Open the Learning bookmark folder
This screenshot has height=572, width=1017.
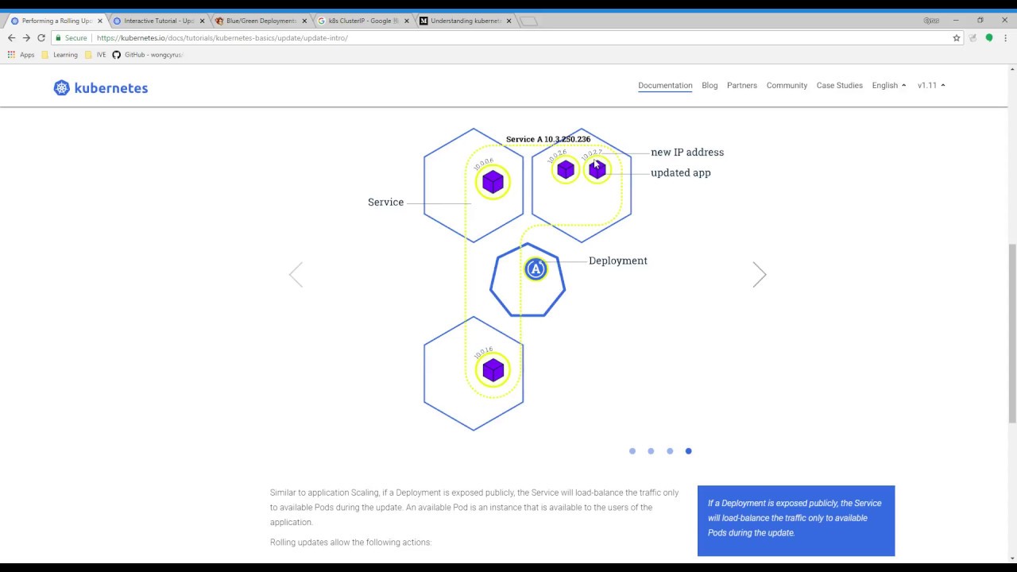pos(60,55)
